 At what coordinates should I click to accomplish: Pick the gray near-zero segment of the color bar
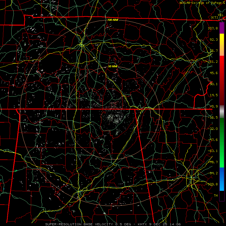(222, 112)
